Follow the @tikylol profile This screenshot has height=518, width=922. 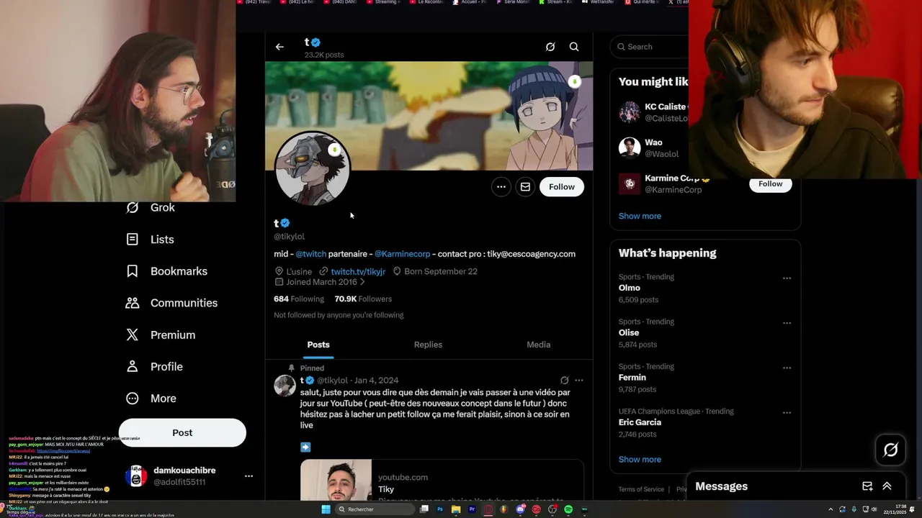point(562,187)
